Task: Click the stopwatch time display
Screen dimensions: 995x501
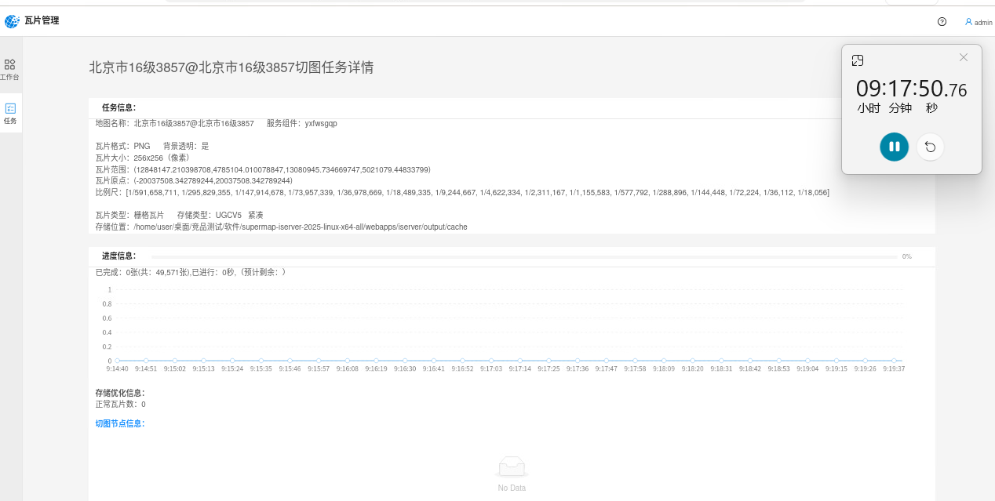Action: (x=911, y=89)
